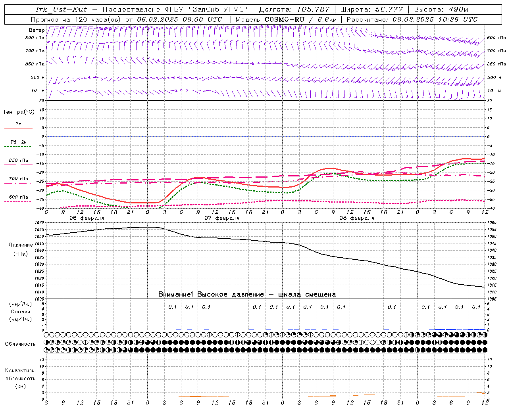
Task: Select the Модель COSMO-RU / 6.6км label
Action: 286,19
